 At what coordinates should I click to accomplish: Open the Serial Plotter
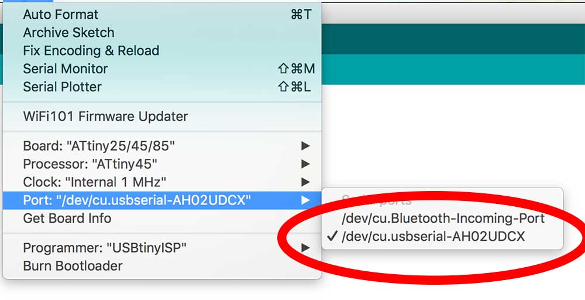click(x=162, y=87)
